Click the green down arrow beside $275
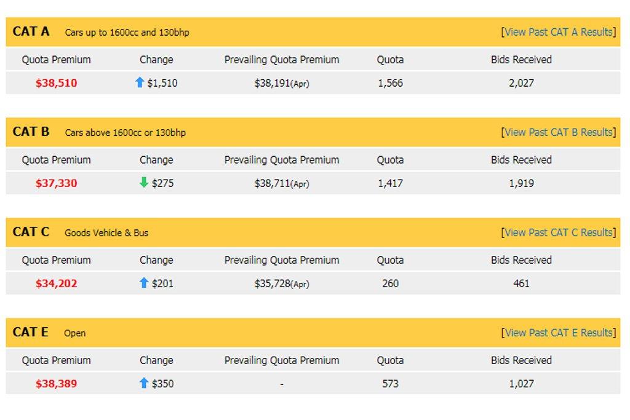The width and height of the screenshot is (630, 420). click(x=144, y=182)
